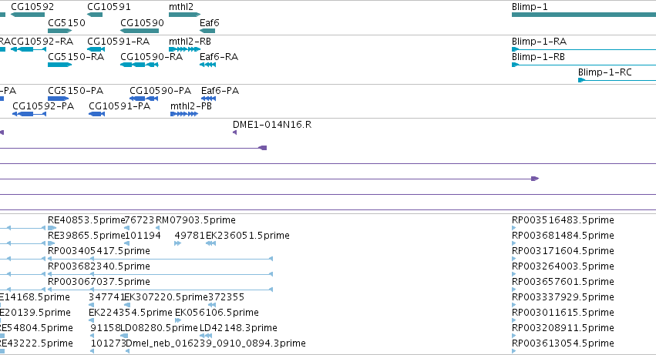Click the mthl2-RB transcript arrows
The height and width of the screenshot is (355, 656).
coord(184,49)
